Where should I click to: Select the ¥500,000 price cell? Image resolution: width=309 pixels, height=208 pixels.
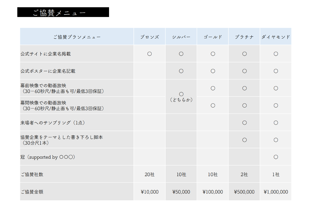244,192
